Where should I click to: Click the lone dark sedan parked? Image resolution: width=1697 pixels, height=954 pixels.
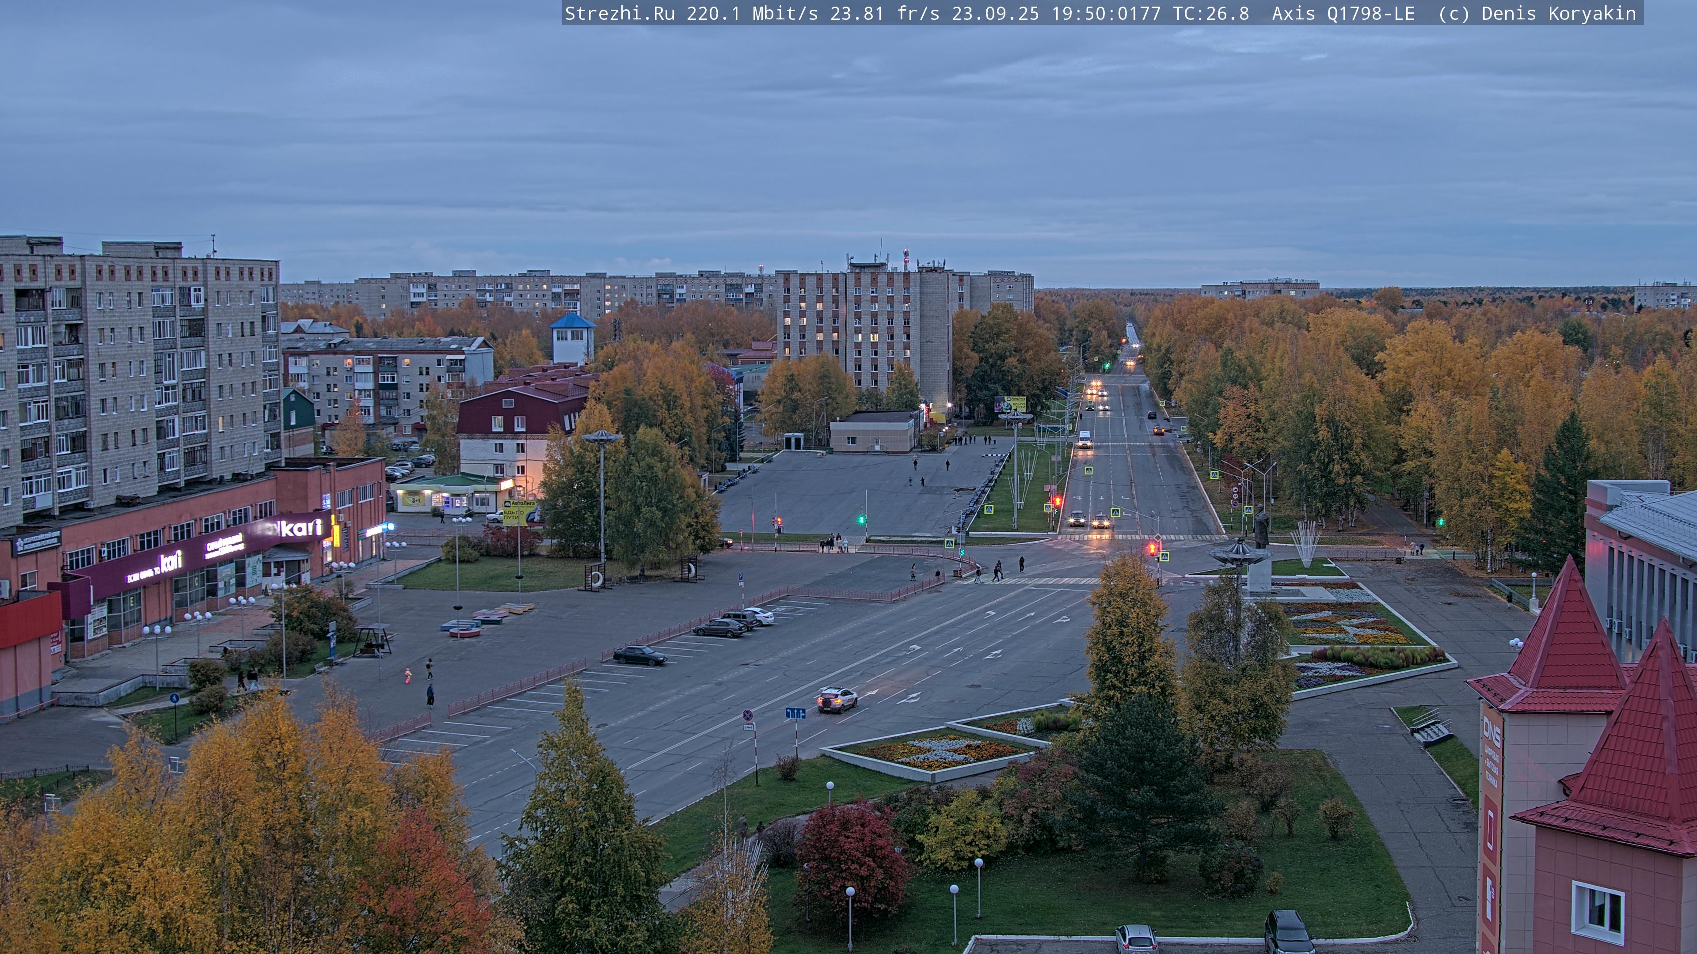pyautogui.click(x=639, y=655)
